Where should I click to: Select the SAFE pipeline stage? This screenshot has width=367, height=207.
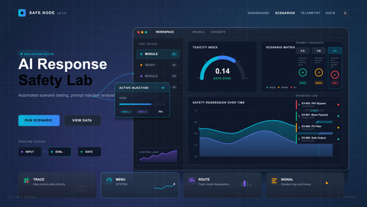(x=89, y=152)
